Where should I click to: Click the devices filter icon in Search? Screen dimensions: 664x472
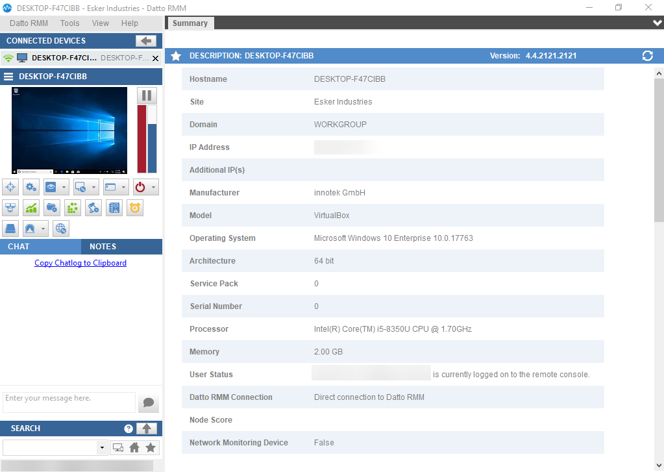click(x=118, y=447)
